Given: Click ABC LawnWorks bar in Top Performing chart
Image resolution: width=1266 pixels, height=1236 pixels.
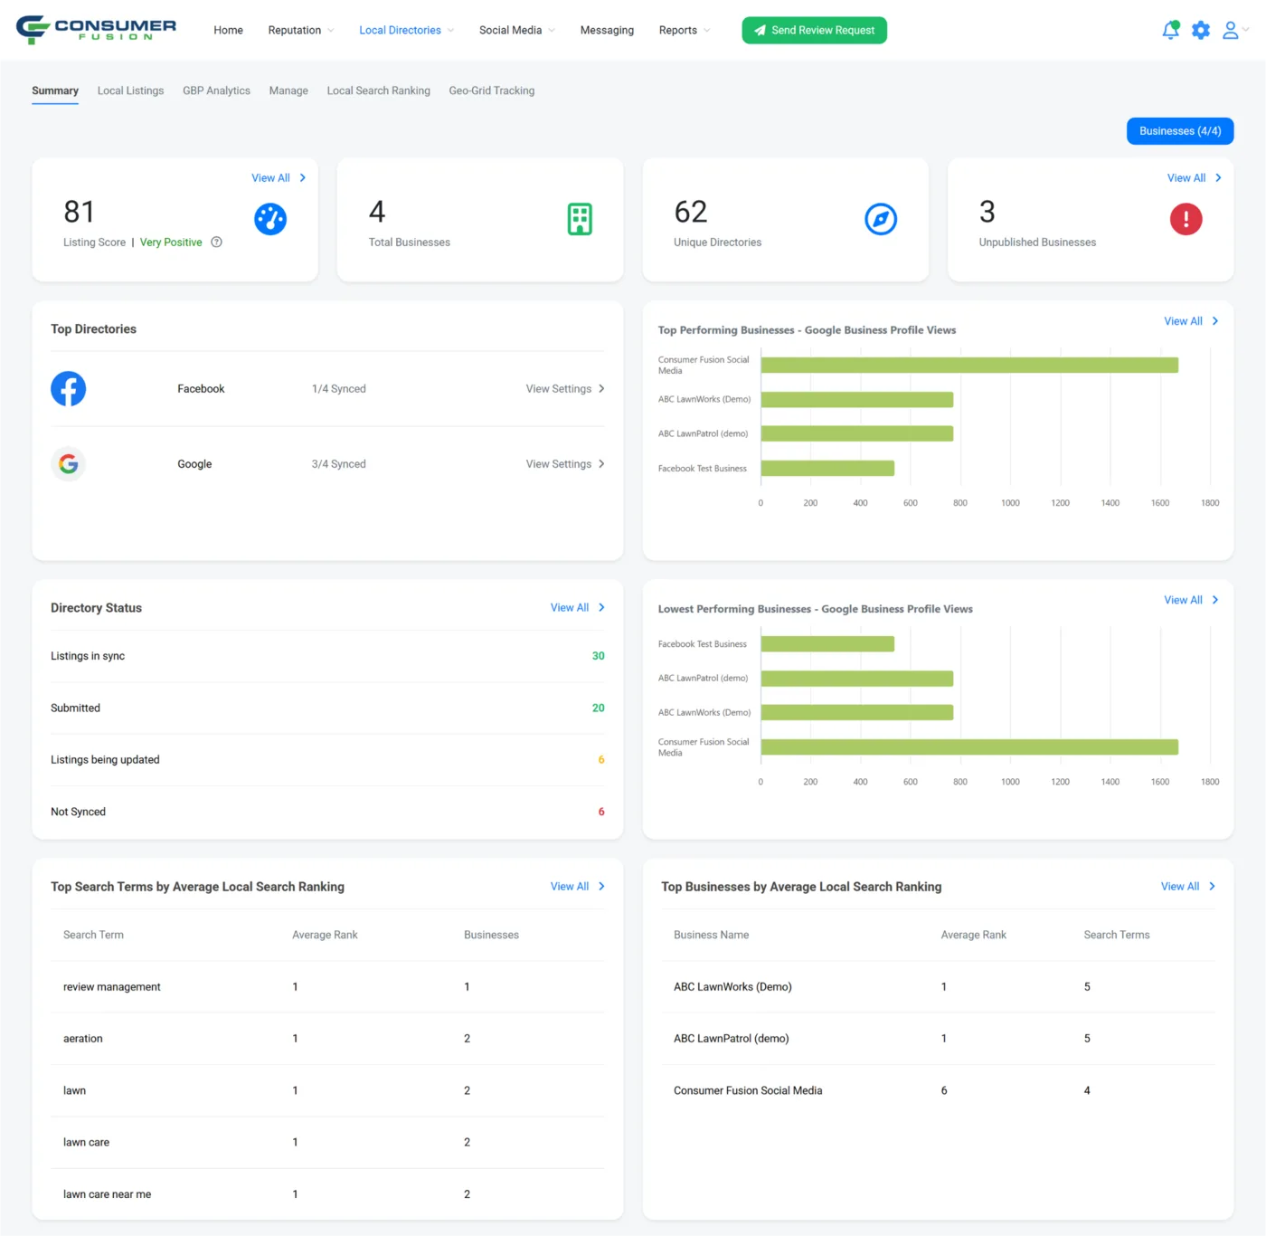Looking at the screenshot, I should 857,400.
